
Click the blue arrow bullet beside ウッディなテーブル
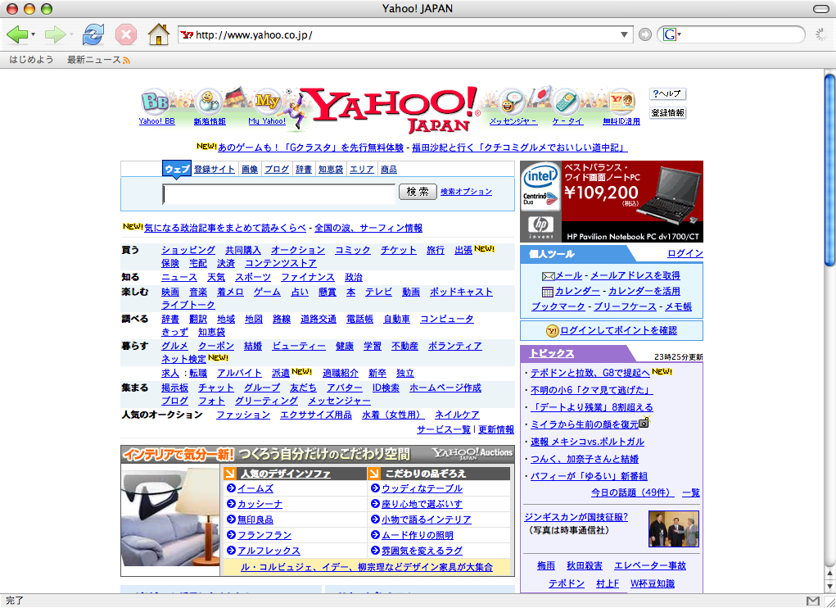[375, 488]
